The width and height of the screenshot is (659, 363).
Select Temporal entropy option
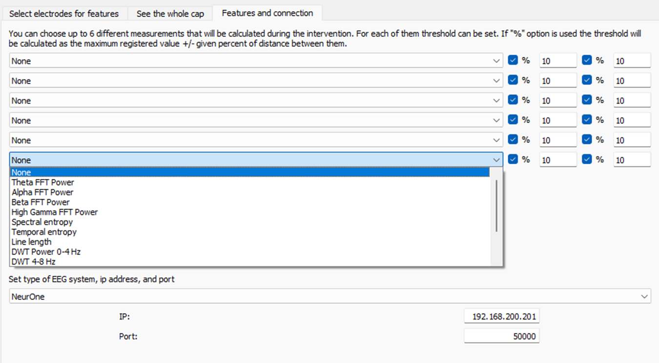(x=44, y=232)
